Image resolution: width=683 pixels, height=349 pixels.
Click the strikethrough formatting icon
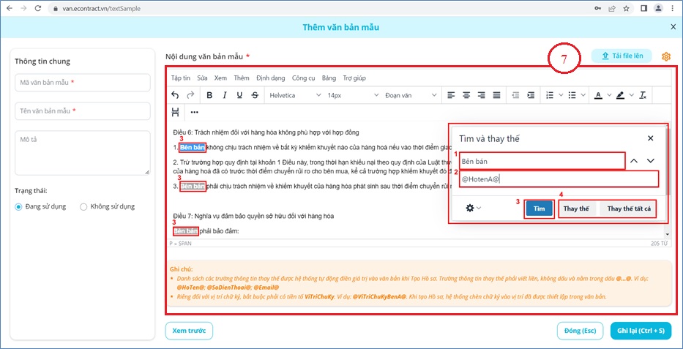click(255, 95)
